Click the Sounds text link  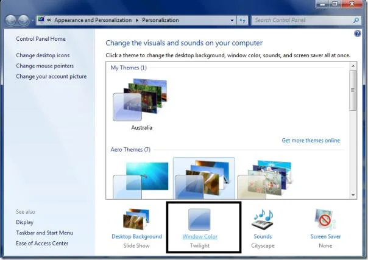tap(263, 236)
